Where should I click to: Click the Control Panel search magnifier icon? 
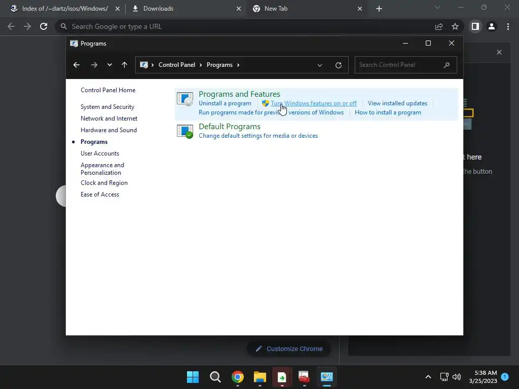[x=447, y=65]
